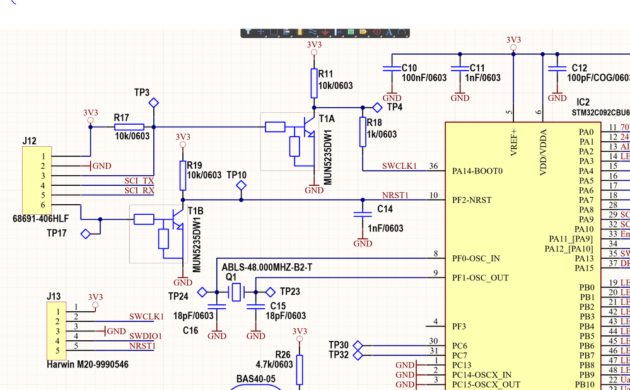The height and width of the screenshot is (390, 630).
Task: Select the yellow IC2 microcontroller body
Action: pyautogui.click(x=523, y=256)
